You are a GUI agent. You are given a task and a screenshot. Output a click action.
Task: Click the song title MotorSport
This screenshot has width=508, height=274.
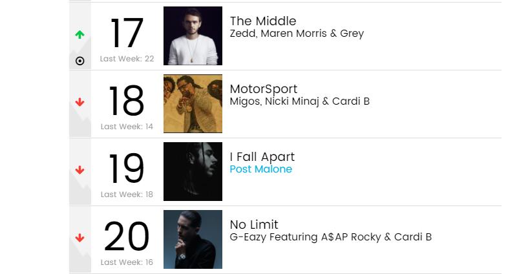tap(264, 89)
